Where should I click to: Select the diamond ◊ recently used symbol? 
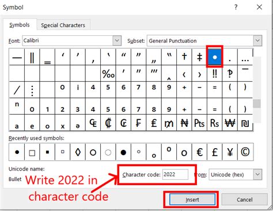click(78, 152)
